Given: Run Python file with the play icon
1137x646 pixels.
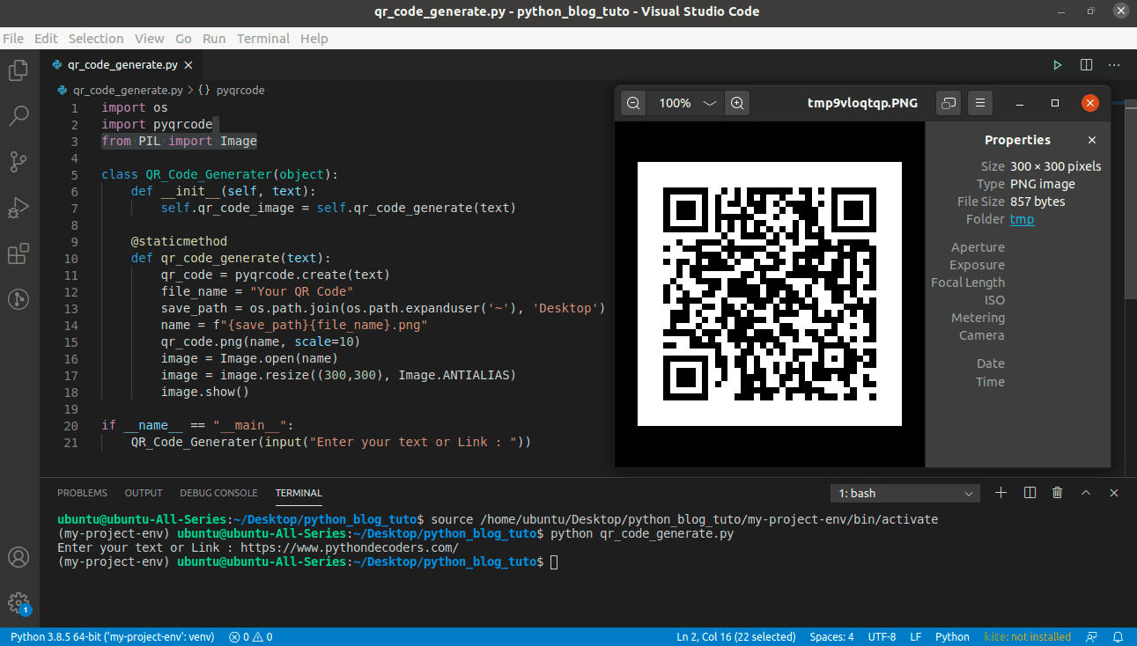Looking at the screenshot, I should coord(1058,65).
